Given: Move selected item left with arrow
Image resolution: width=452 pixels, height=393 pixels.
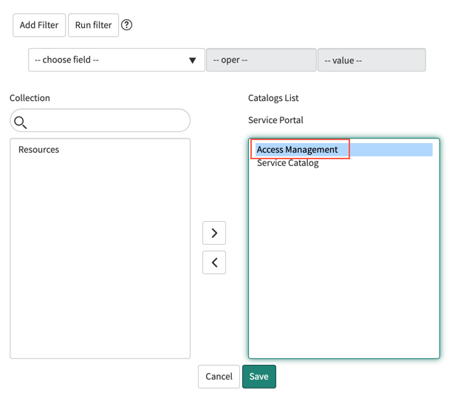Looking at the screenshot, I should [x=214, y=262].
